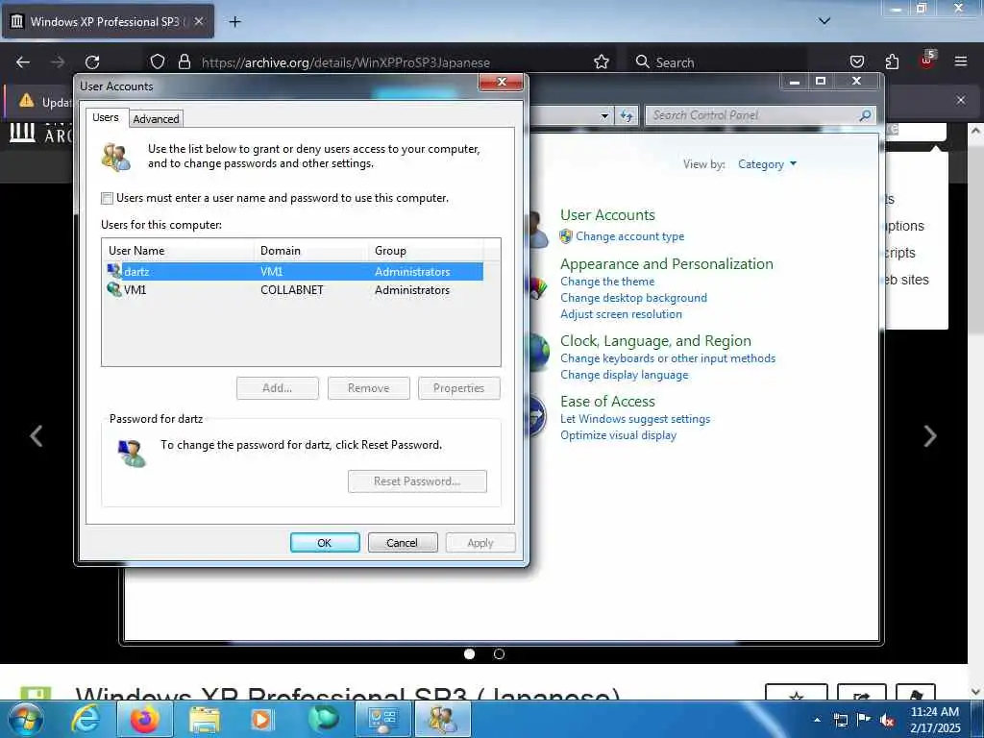Click Change keyboards or other input methods
Viewport: 984px width, 738px height.
coord(668,358)
